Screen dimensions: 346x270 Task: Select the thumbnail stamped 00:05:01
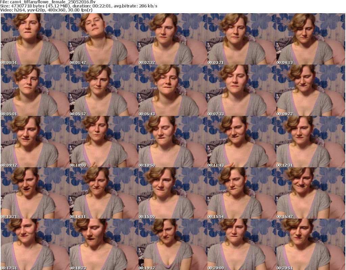click(35, 90)
